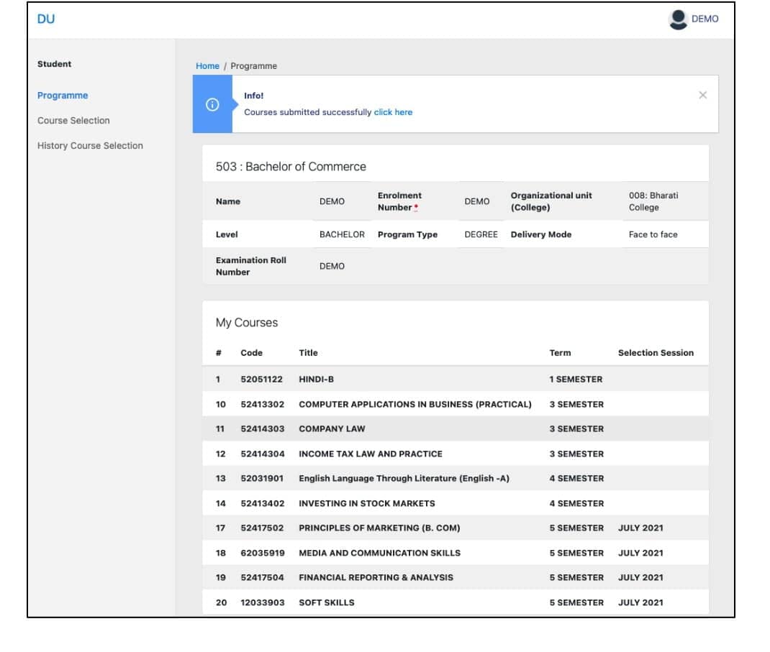Click the Delivery Mode label
The width and height of the screenshot is (770, 652).
click(541, 235)
